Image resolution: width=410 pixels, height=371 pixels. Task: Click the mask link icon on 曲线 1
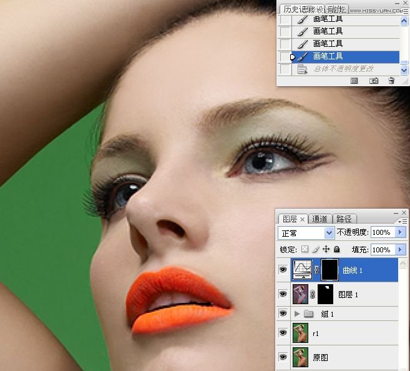coord(316,270)
